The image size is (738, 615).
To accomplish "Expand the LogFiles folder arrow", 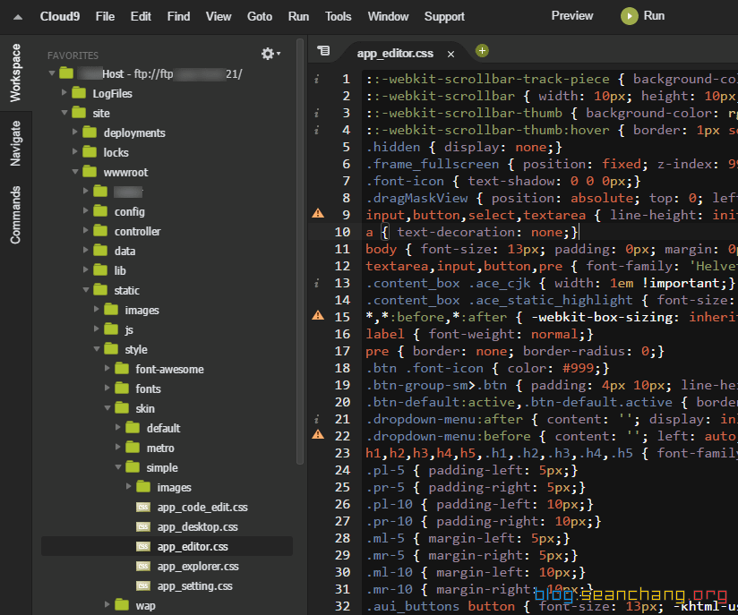I will pyautogui.click(x=64, y=93).
